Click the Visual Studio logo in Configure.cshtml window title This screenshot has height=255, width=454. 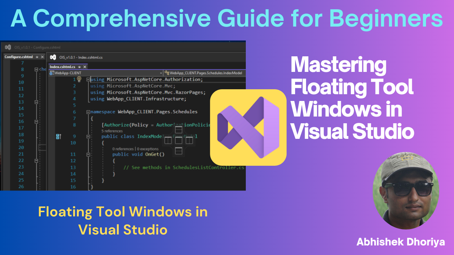click(x=8, y=47)
